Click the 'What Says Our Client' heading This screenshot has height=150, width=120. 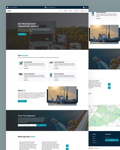(26, 136)
